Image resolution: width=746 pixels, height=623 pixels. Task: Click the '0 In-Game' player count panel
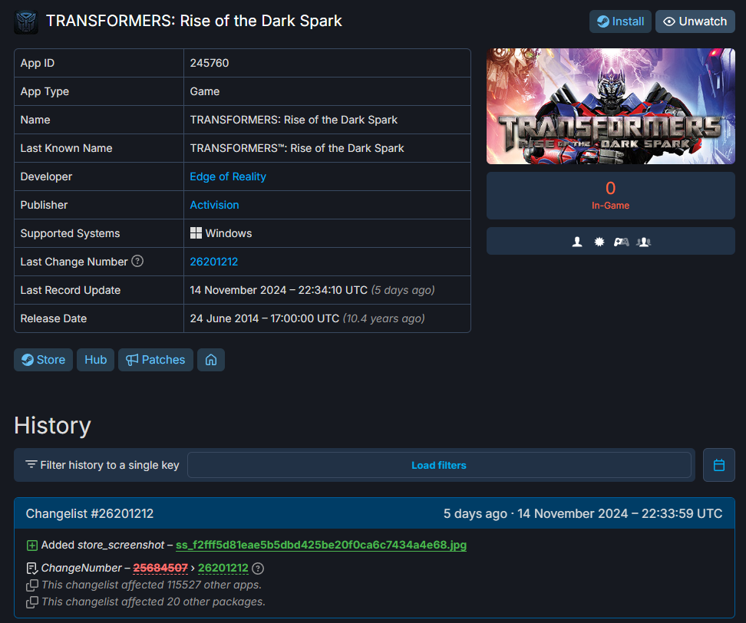pos(610,196)
